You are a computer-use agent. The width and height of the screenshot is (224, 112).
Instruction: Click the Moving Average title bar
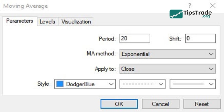pos(84,6)
